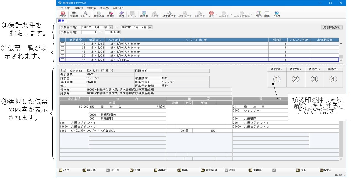Click the 上位承認者 column header
352x178 pixels.
click(325, 40)
